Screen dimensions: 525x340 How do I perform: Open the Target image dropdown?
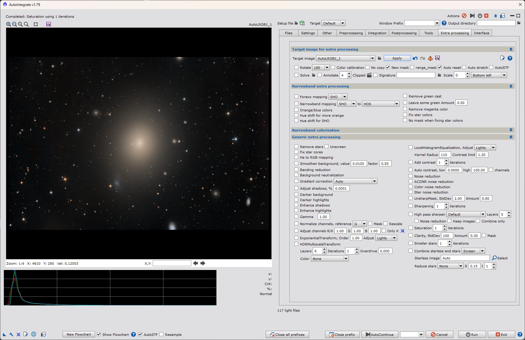tap(372, 58)
